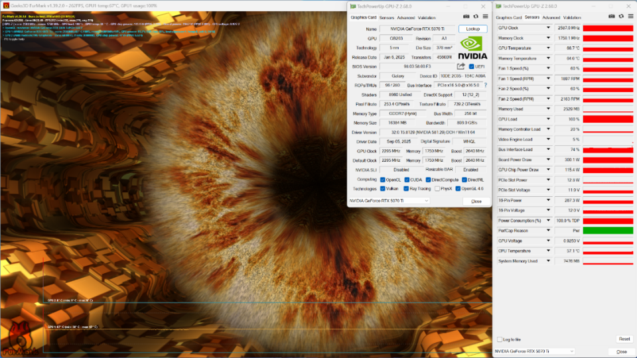Image resolution: width=637 pixels, height=358 pixels.
Task: Click the Bus Interface question mark icon
Action: (x=486, y=86)
